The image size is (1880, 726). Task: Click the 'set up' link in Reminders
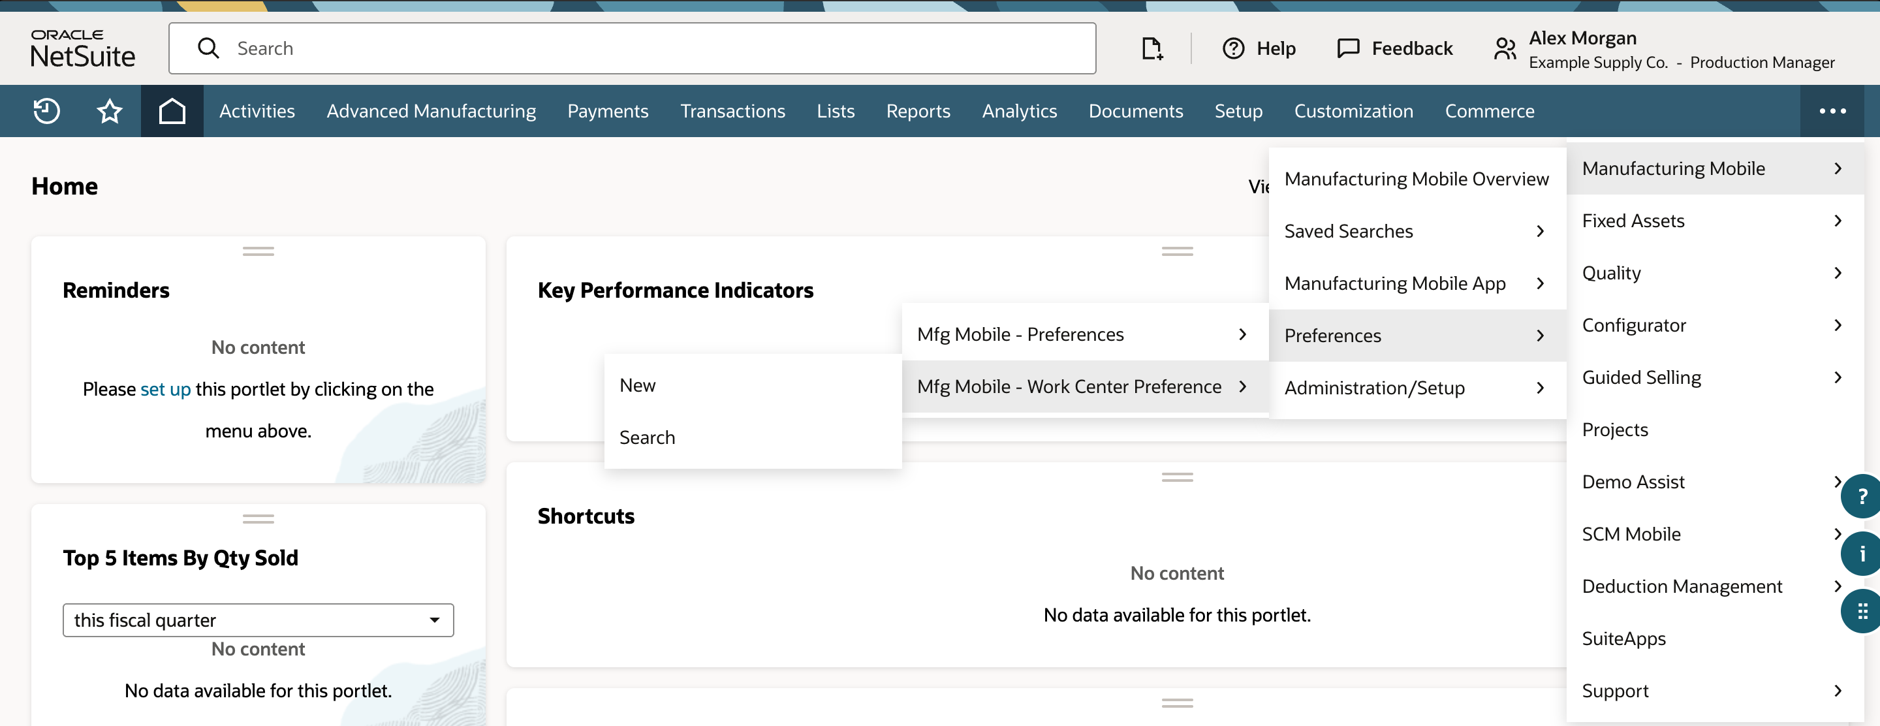coord(166,389)
